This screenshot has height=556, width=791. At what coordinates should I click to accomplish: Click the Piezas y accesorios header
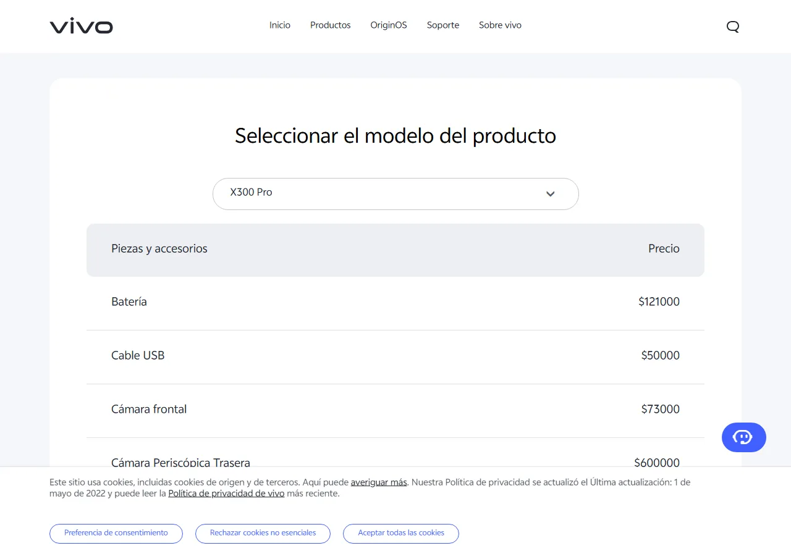[x=159, y=249]
